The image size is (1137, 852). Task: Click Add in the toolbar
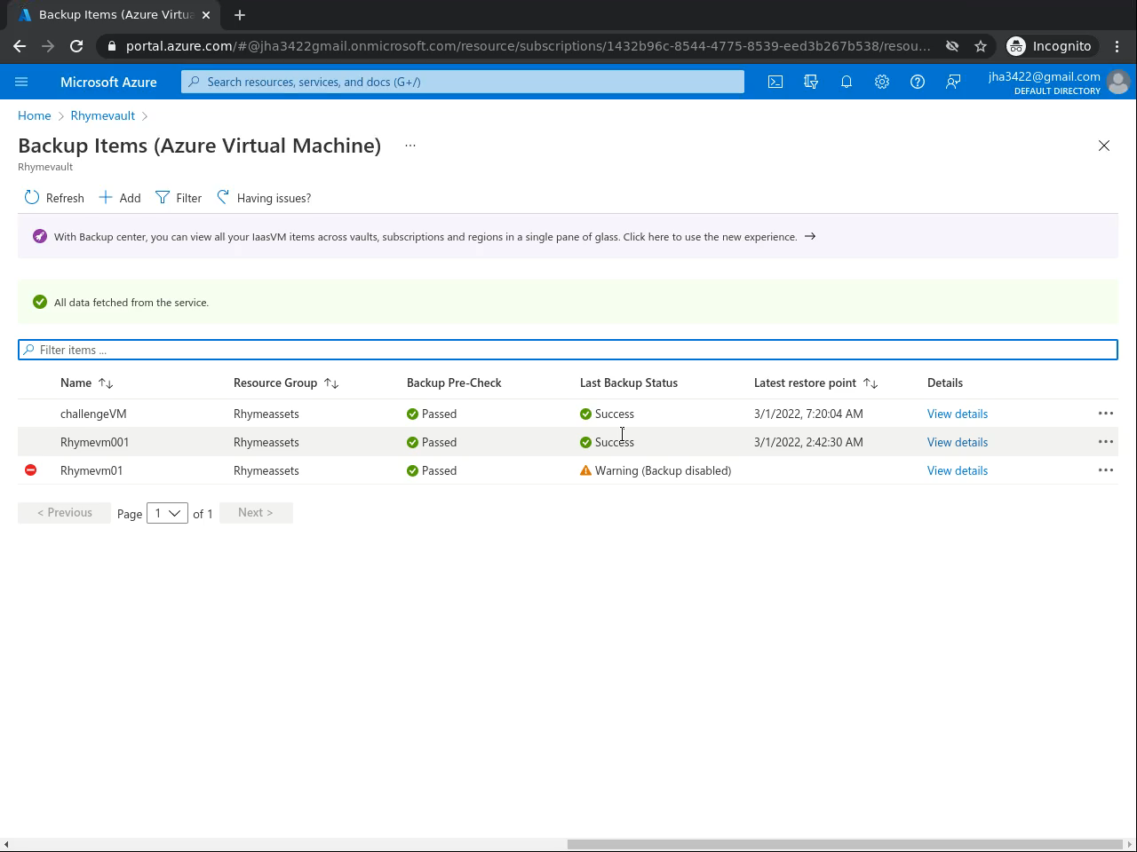pyautogui.click(x=120, y=198)
